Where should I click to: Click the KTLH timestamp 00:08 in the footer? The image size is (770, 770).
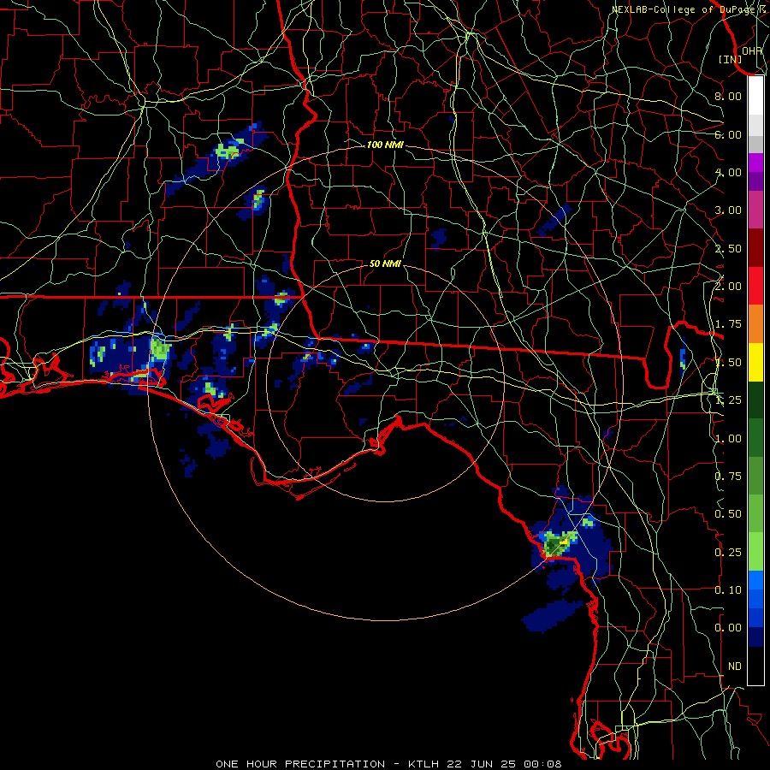pyautogui.click(x=542, y=764)
